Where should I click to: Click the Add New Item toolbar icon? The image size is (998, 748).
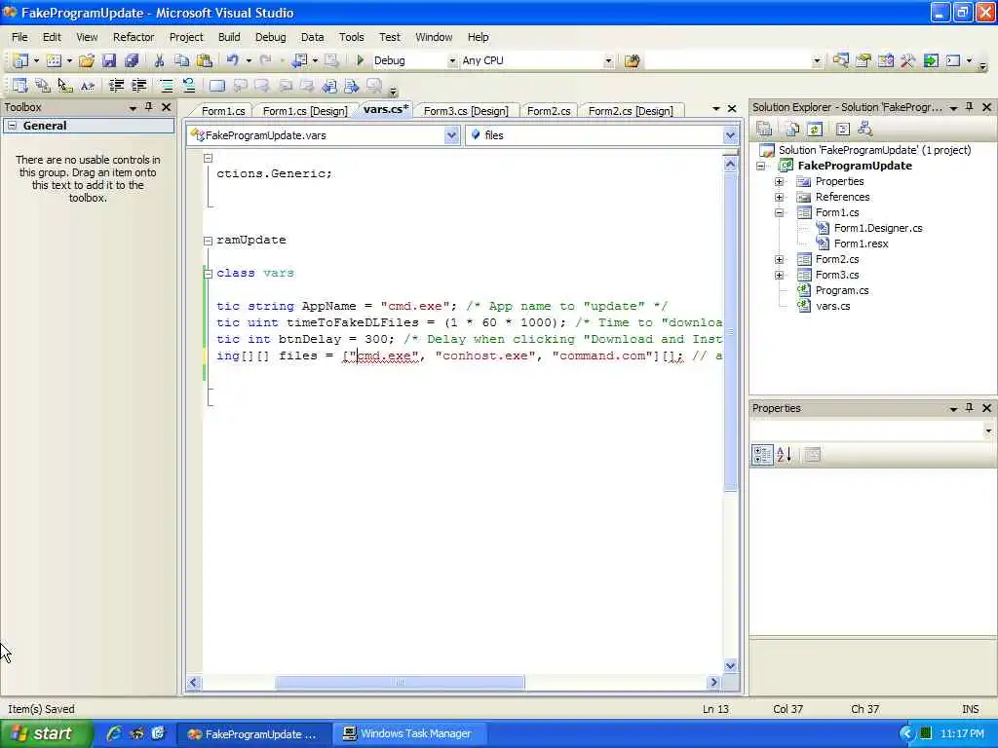55,60
